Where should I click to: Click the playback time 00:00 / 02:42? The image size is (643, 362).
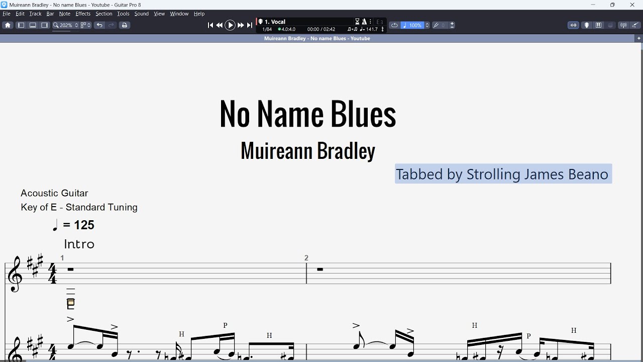tap(321, 29)
